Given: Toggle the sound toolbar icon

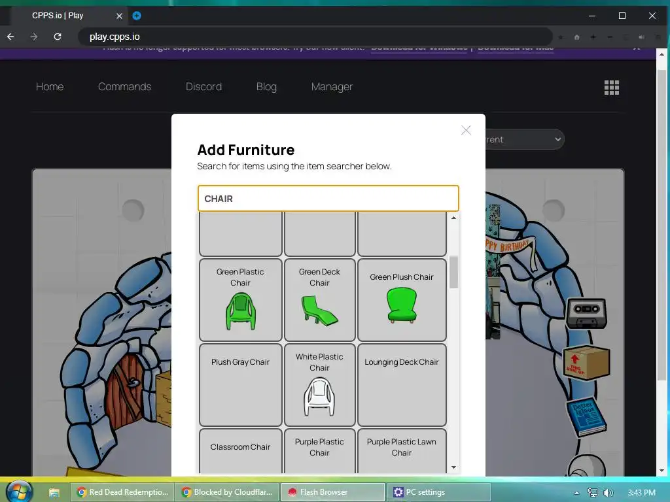Looking at the screenshot, I should click(x=641, y=37).
